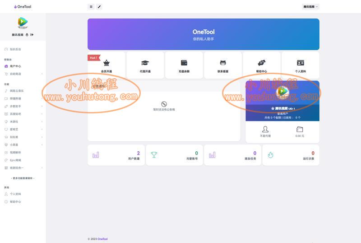This screenshot has width=361, height=243.
Task: Open 充值余额 wallet card
Action: (184, 65)
